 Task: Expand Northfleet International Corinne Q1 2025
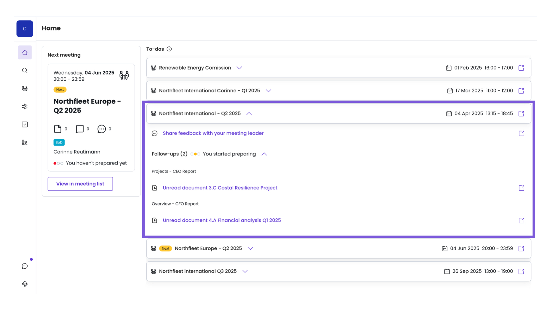click(x=268, y=91)
